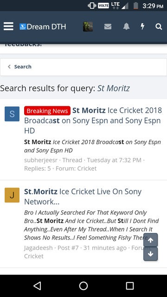Open St.Moritz Ice Cricket Live thread
Image resolution: width=167 pixels, height=297 pixels.
83,197
